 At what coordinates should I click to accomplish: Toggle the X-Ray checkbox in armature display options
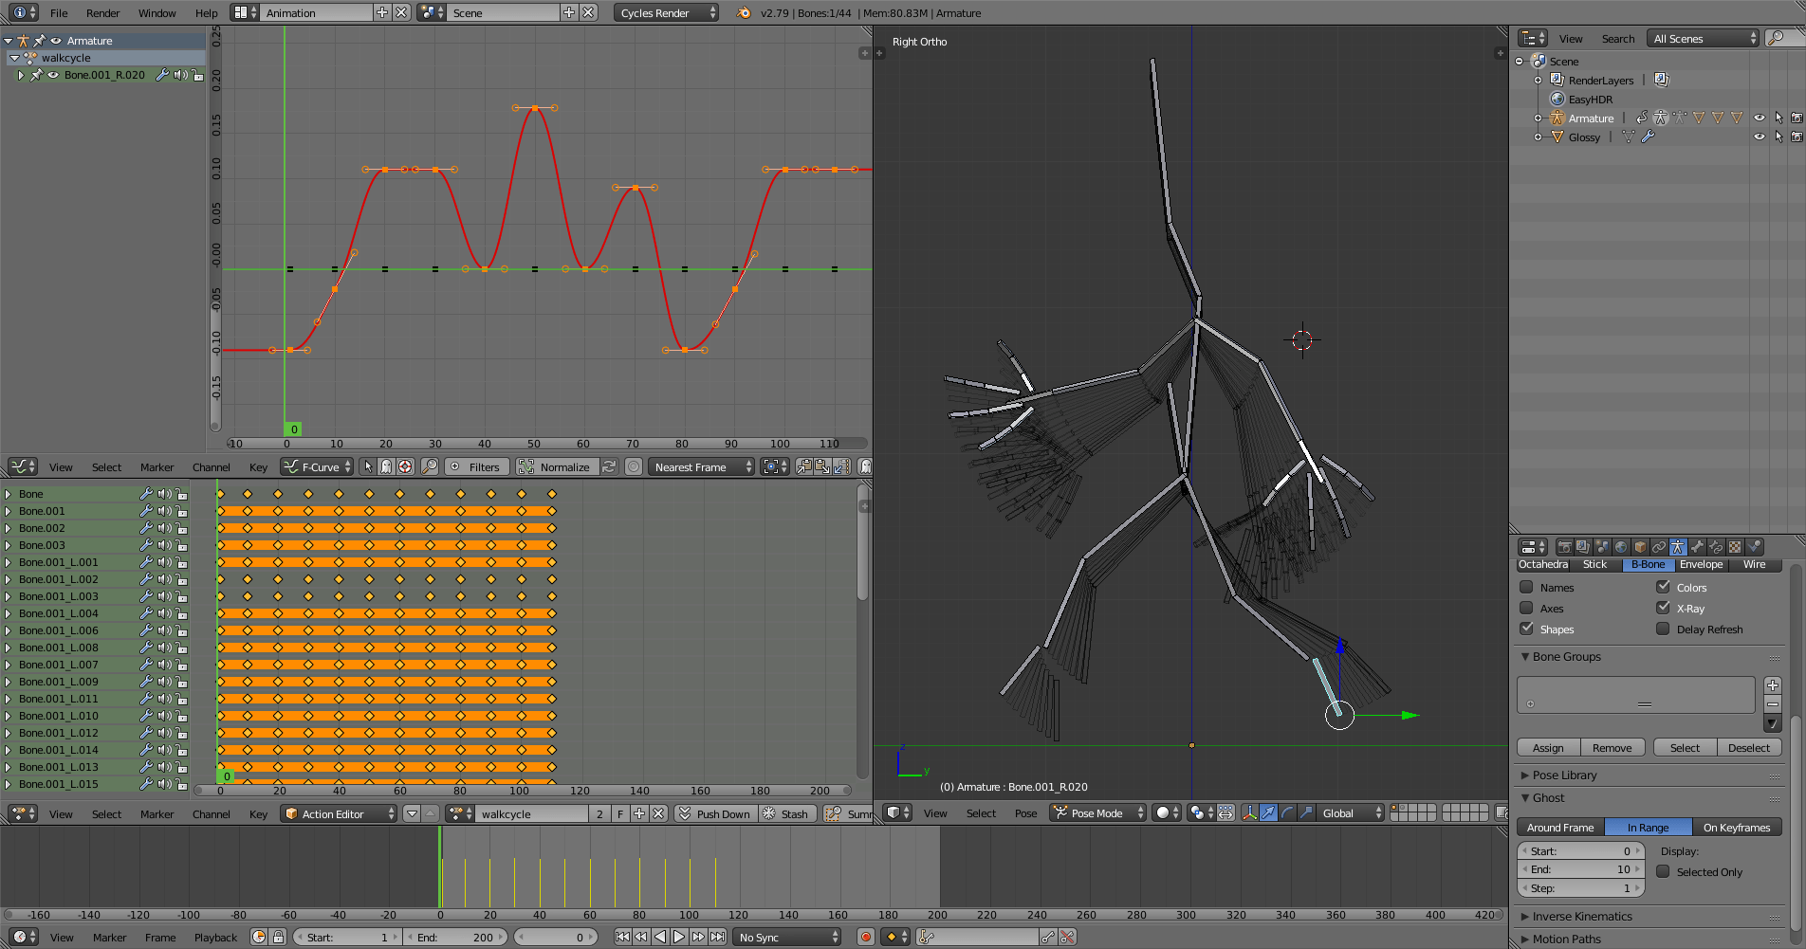[1663, 608]
